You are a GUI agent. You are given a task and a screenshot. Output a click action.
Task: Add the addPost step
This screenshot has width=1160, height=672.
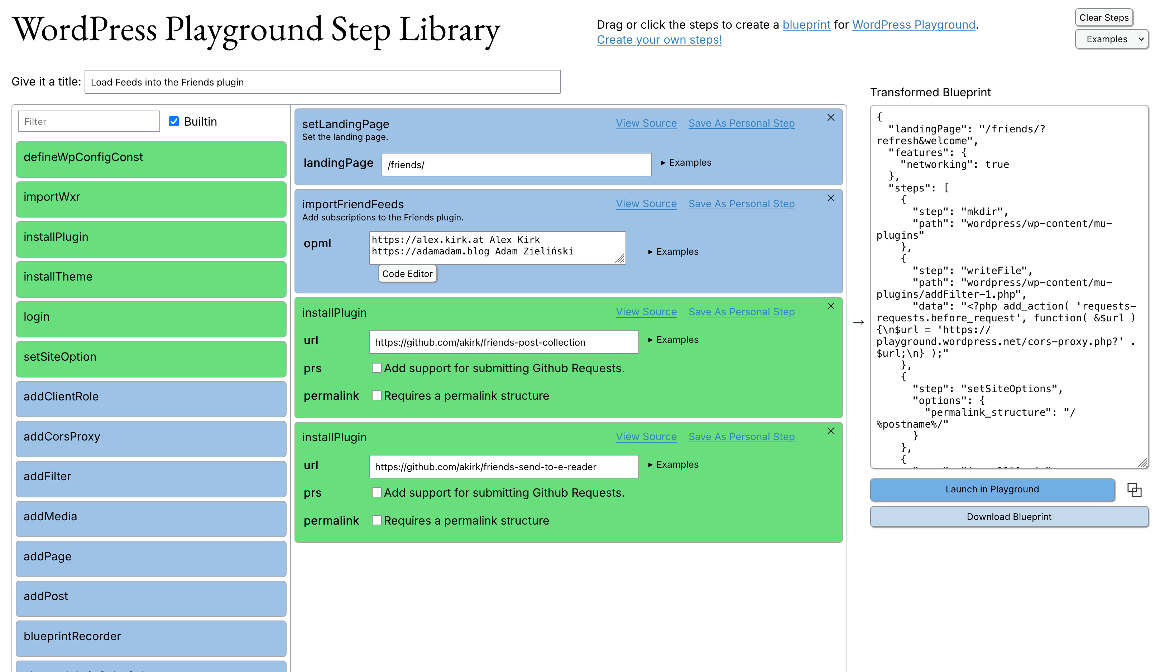pos(151,599)
